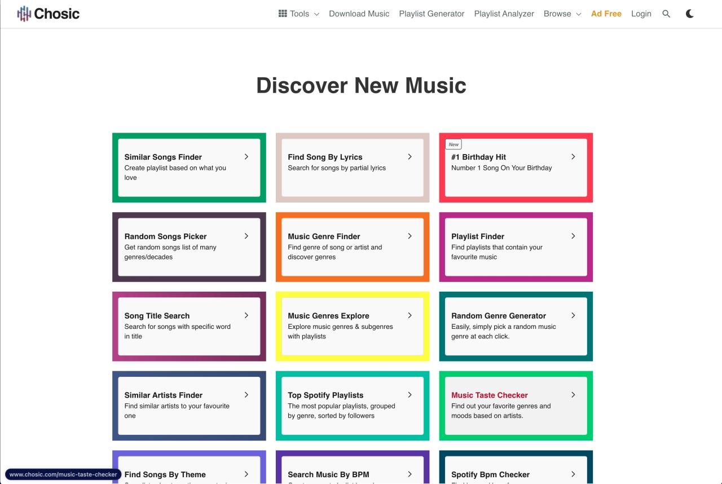The image size is (722, 484).
Task: Click arrow on Top Spotify Playlists card
Action: (x=410, y=395)
